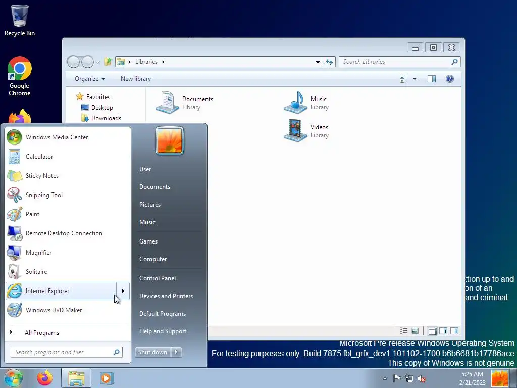Open Magnifier from Start menu
Viewport: 517px width, 388px height.
click(x=68, y=252)
